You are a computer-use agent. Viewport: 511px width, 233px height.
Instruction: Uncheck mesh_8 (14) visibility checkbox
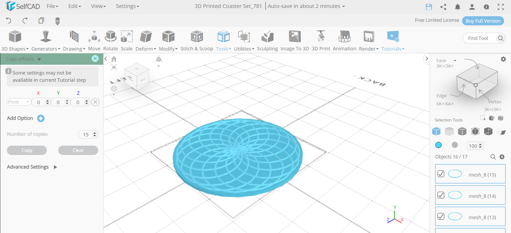[x=441, y=195]
